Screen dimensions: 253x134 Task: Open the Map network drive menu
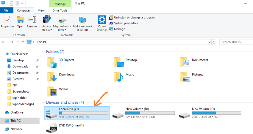click(x=62, y=23)
